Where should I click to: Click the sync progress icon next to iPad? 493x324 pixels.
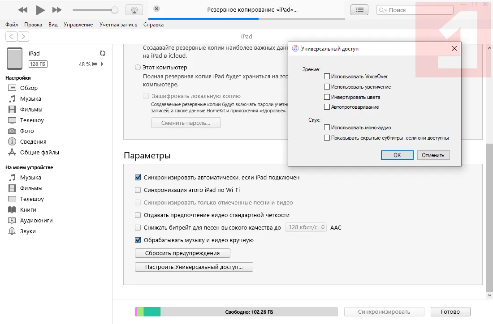[103, 53]
